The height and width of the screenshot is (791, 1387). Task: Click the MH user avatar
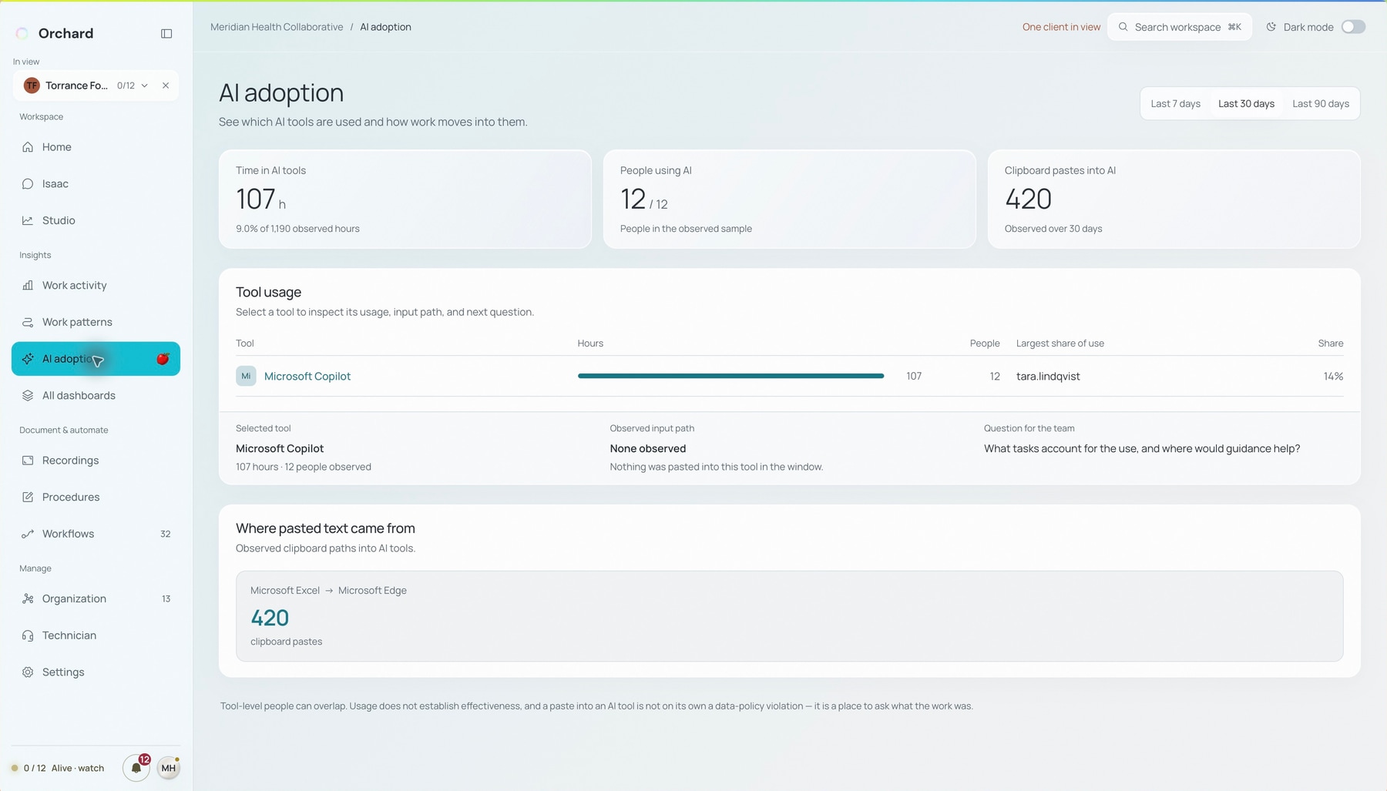point(168,768)
